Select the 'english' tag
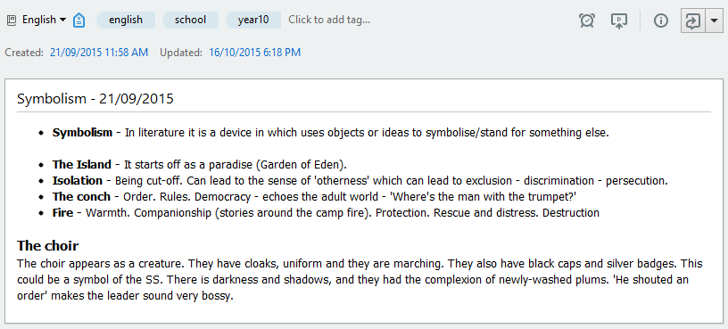728x329 pixels. tap(126, 20)
